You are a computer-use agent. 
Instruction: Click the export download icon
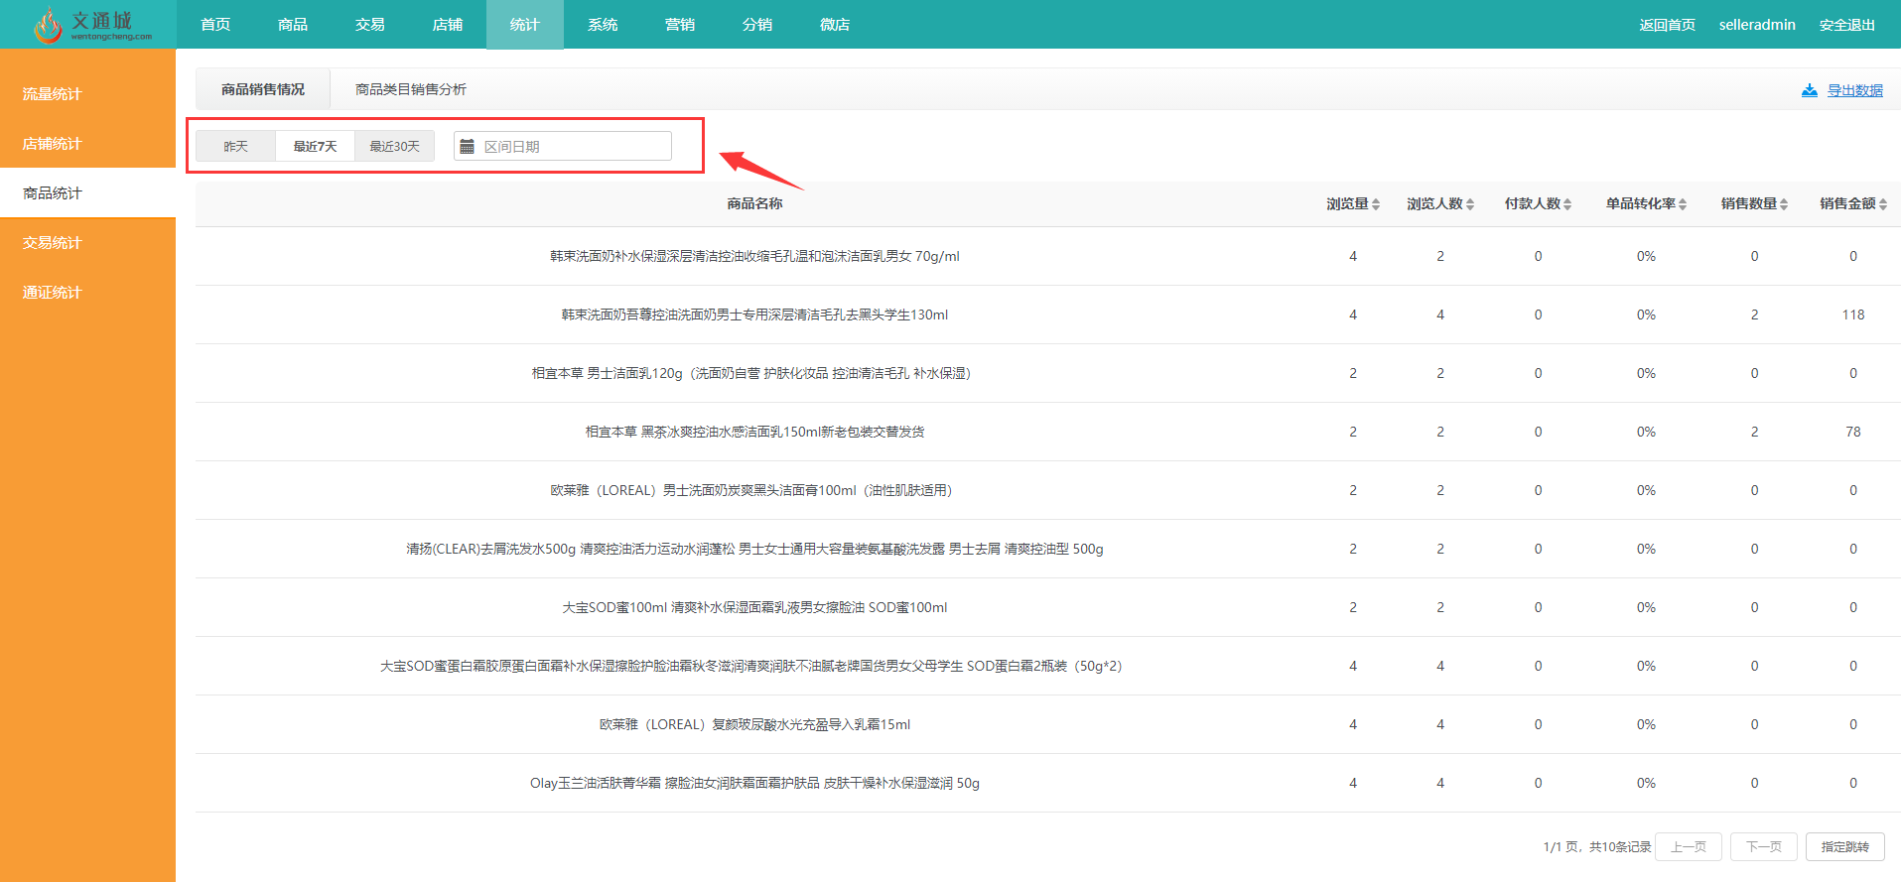[x=1810, y=90]
